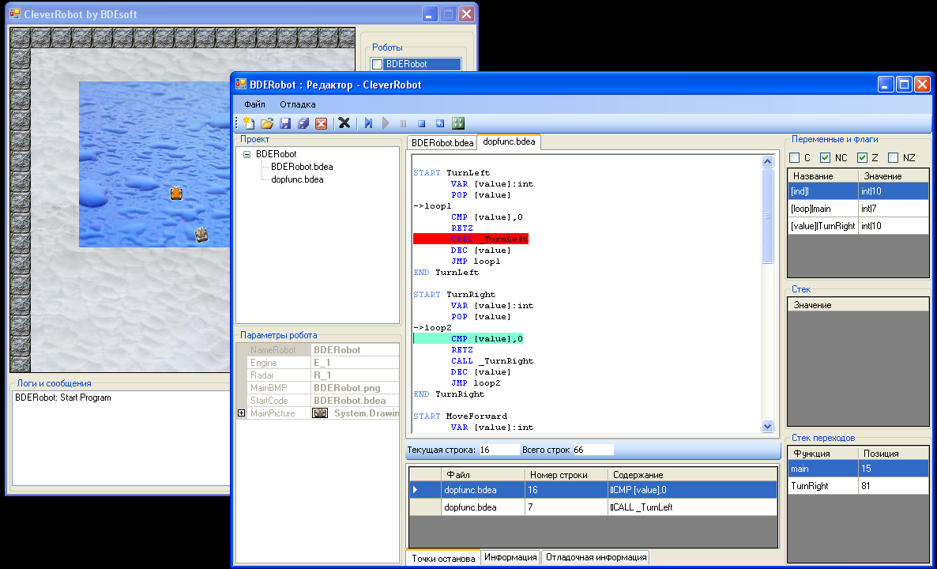Close the file with the red X icon

[x=321, y=123]
